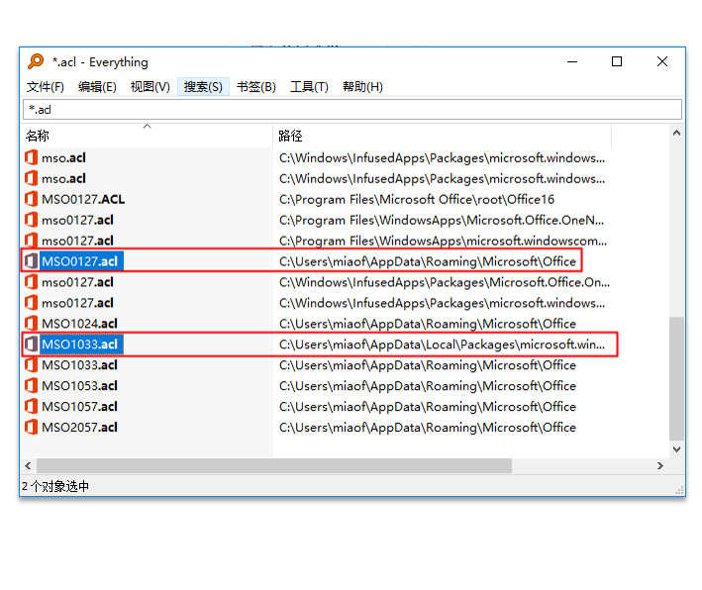Screen dimensions: 702x590
Task: Select MSO2057.acl file name
Action: (79, 427)
